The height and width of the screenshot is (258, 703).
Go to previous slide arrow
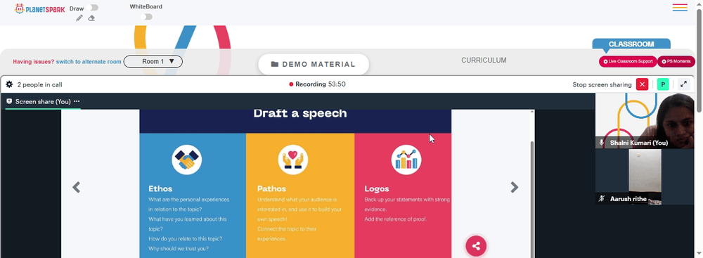click(76, 187)
